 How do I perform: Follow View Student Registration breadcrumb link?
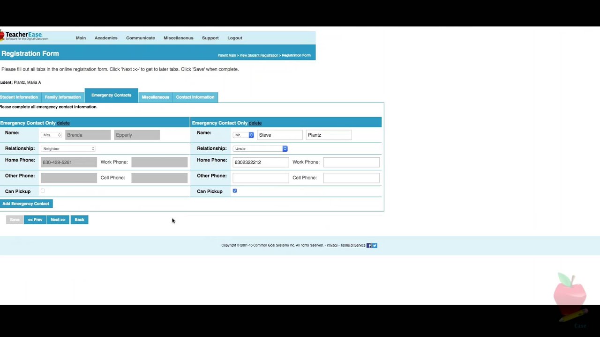pos(259,55)
